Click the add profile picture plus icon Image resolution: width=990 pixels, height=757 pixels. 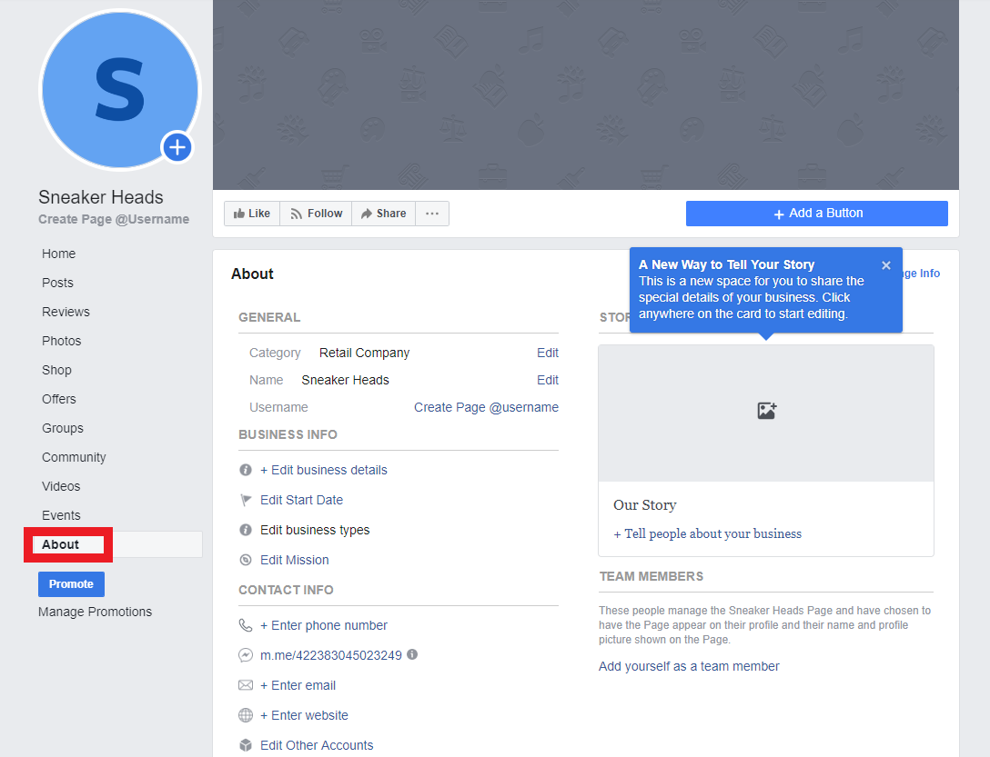point(177,147)
